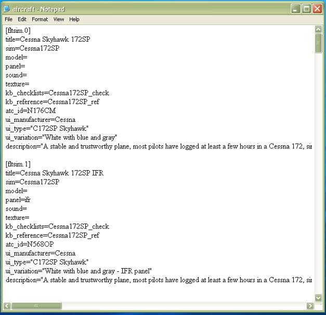Close the aircraft Notepad window
326x315 pixels.
click(317, 9)
